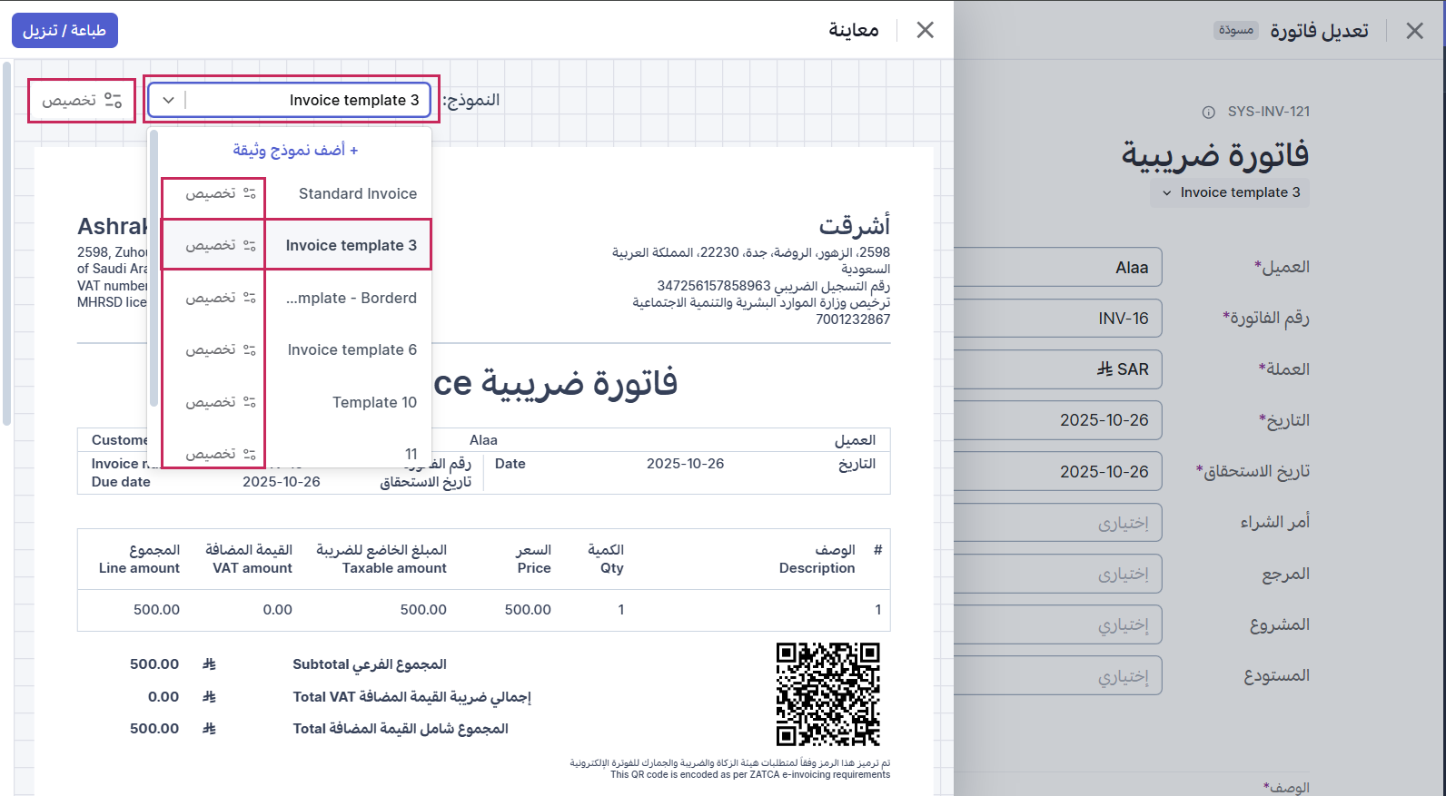Pick Template 10 in the dropdown list
Image resolution: width=1446 pixels, height=796 pixels.
374,402
